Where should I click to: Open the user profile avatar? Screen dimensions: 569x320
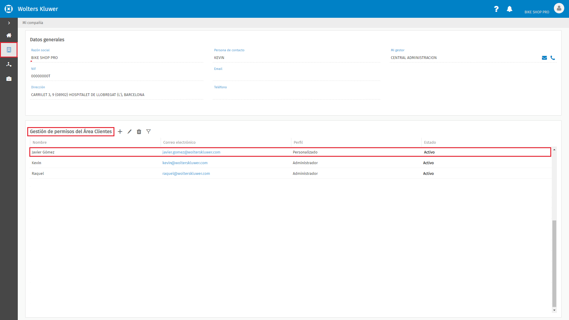click(x=559, y=8)
